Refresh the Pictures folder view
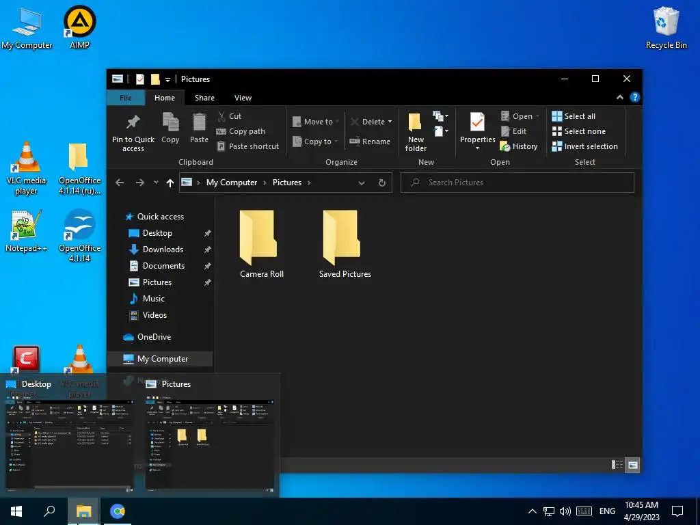Screen dimensions: 700x525 (381, 183)
